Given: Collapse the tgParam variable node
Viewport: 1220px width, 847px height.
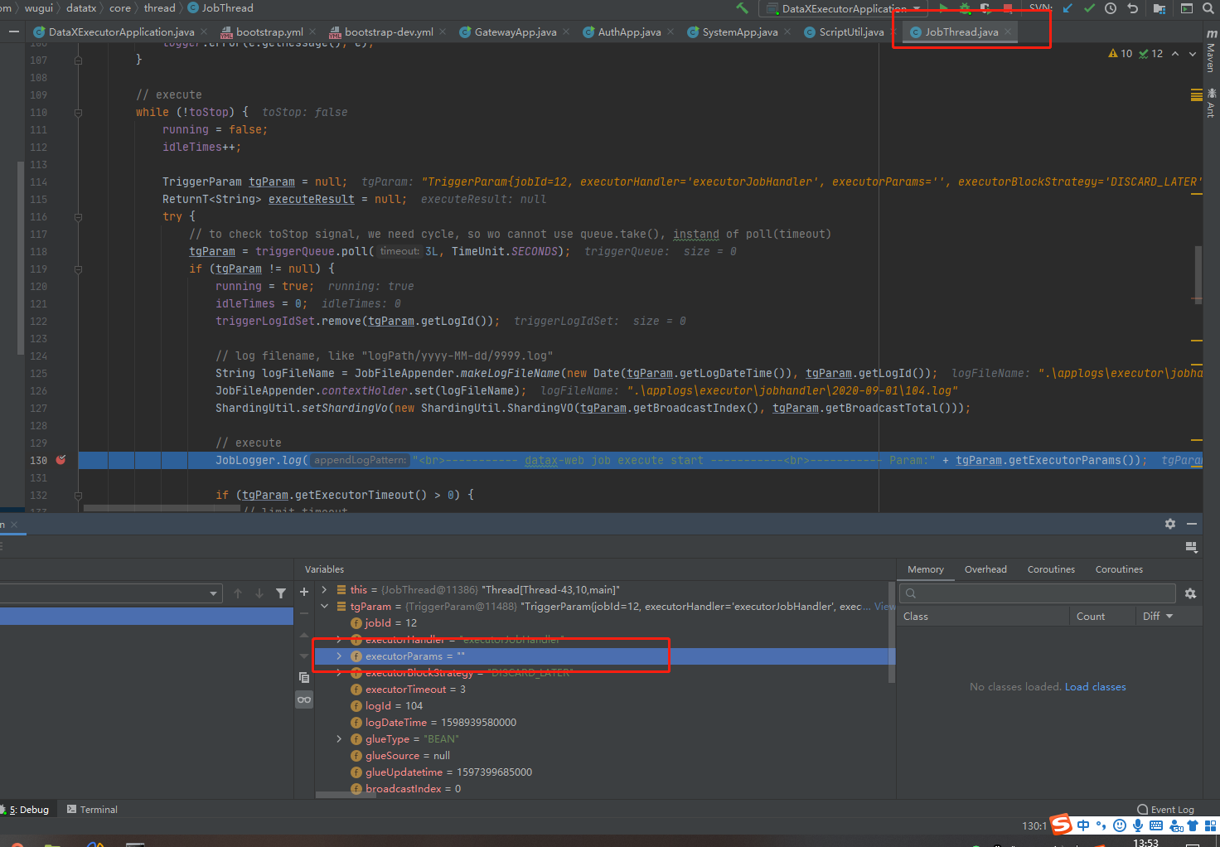Looking at the screenshot, I should [325, 606].
